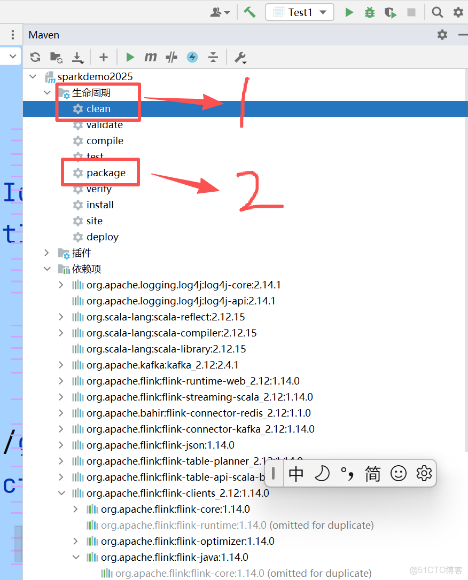Open IME settings gear icon
Image resolution: width=468 pixels, height=580 pixels.
[x=424, y=474]
